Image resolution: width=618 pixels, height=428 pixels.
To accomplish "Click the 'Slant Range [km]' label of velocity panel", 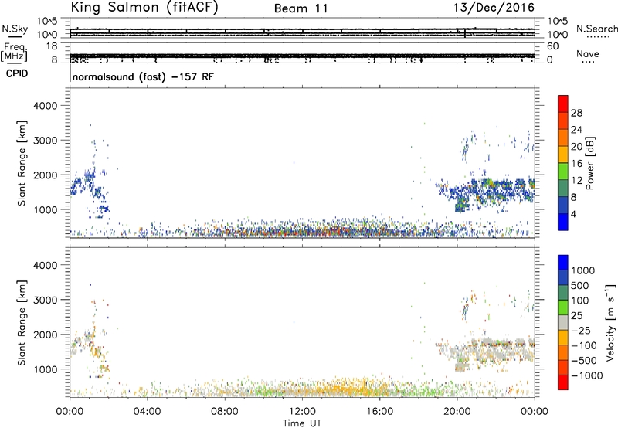I will tap(22, 323).
